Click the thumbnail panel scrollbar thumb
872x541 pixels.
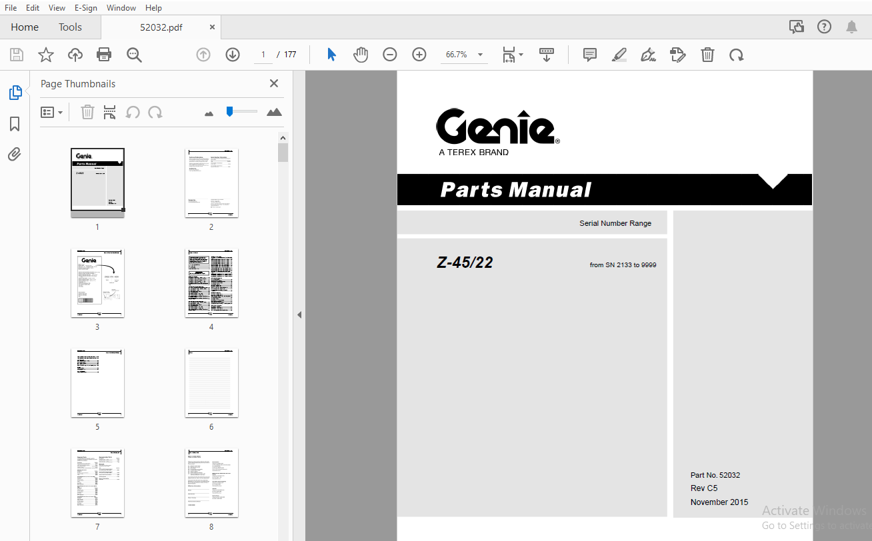(x=283, y=153)
